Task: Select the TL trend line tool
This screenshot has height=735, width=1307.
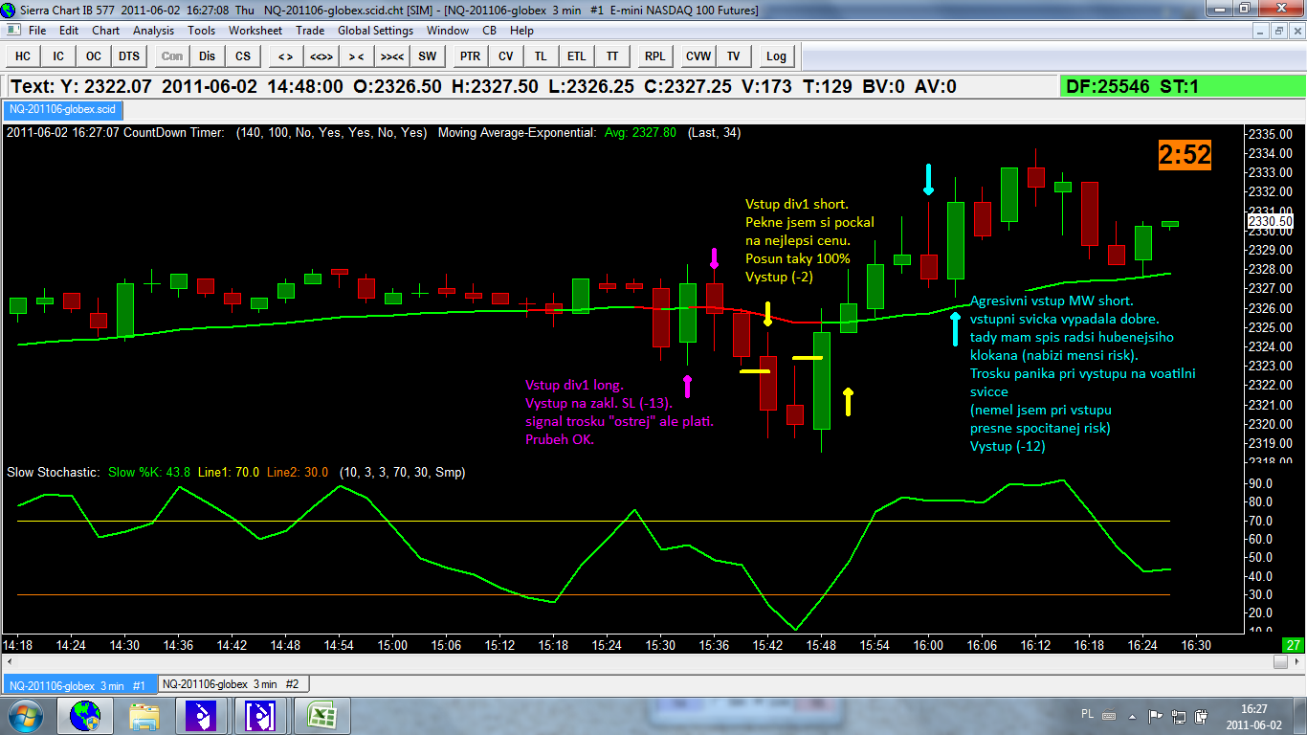Action: 541,56
